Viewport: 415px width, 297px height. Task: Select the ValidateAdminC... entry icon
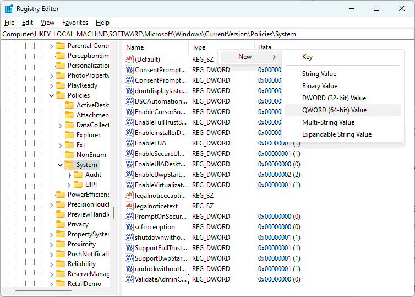(129, 279)
